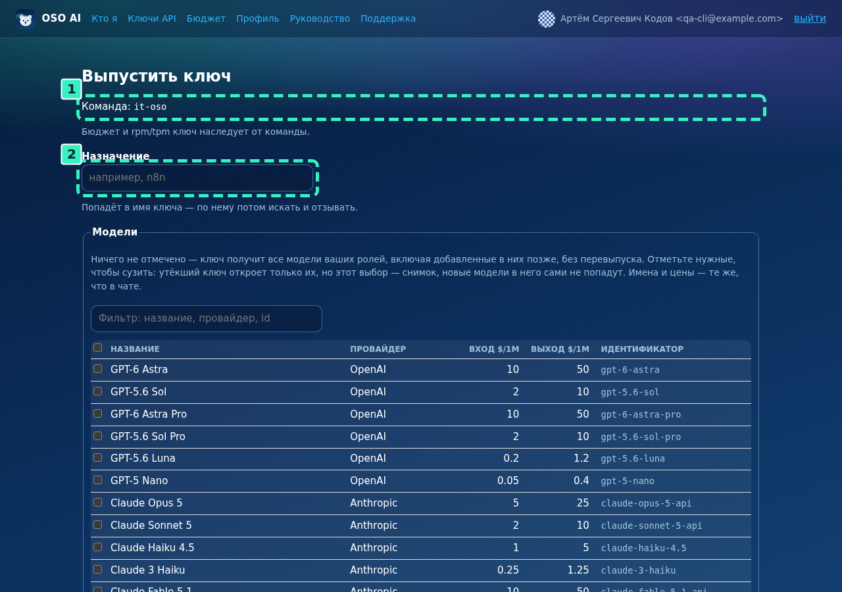Check the GPT-5.6 Sol Pro checkbox
842x592 pixels.
point(97,436)
